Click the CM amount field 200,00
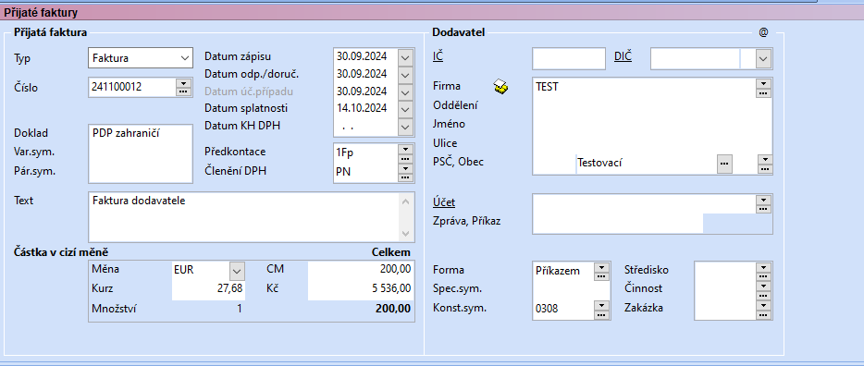Viewport: 864px width, 366px height. tap(361, 269)
